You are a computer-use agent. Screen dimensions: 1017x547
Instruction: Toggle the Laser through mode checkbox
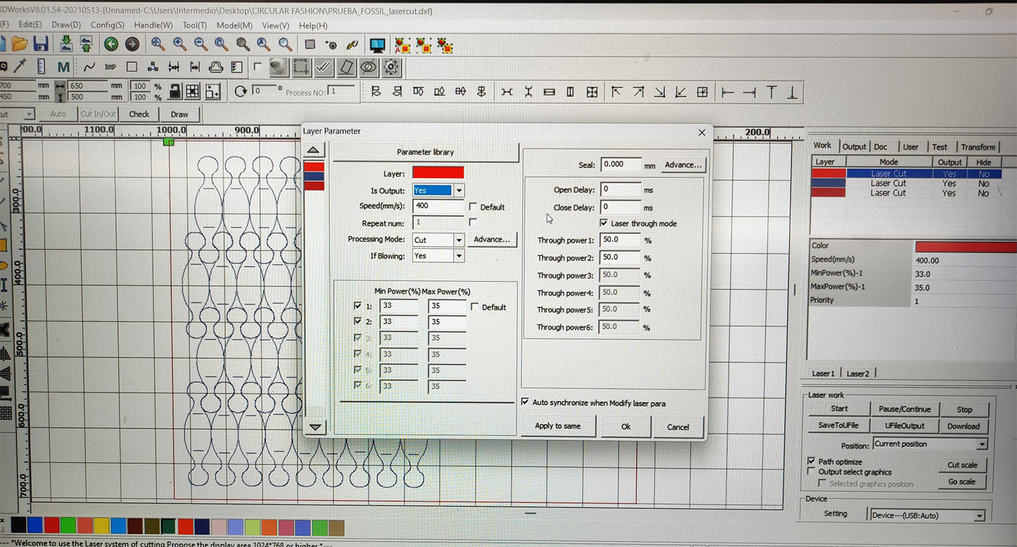point(604,223)
